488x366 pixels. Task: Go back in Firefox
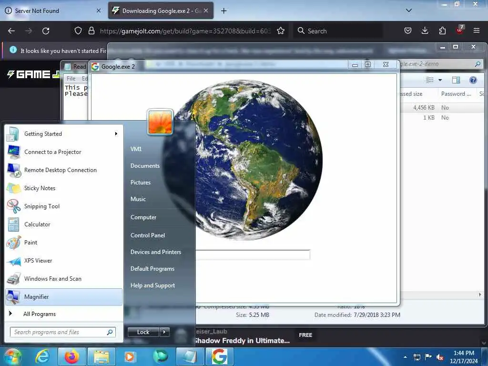(11, 31)
